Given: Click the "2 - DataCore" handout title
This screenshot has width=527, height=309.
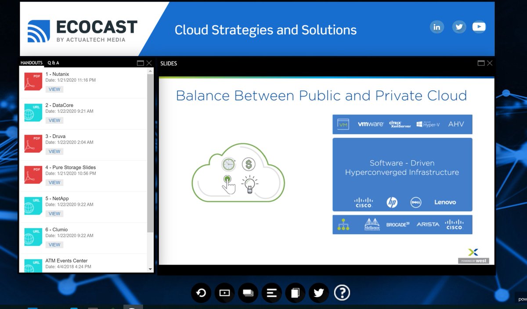Looking at the screenshot, I should click(x=59, y=105).
